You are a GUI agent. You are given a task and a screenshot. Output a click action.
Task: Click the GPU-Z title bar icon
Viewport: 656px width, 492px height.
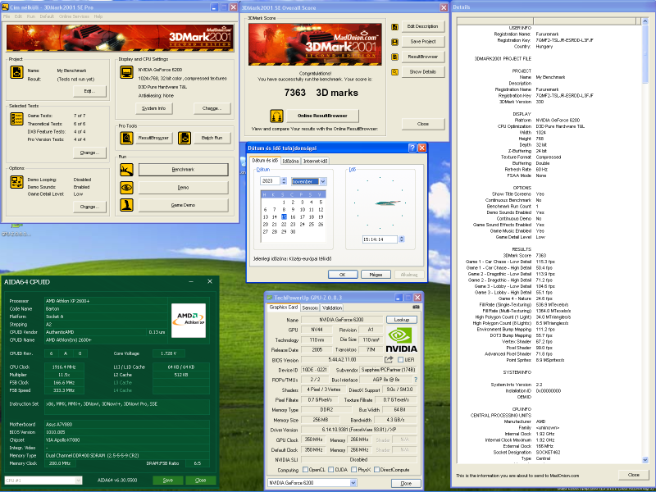pos(270,298)
